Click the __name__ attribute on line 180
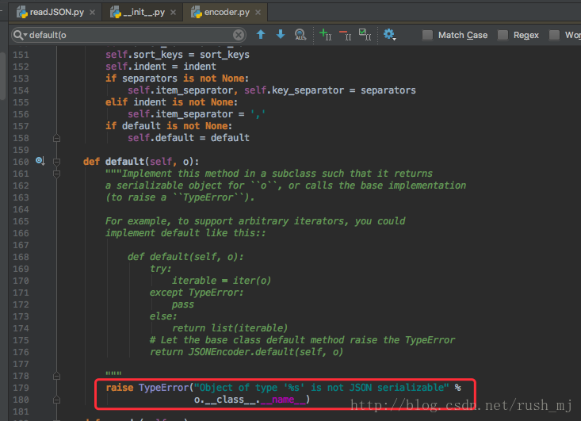This screenshot has height=421, width=581. tap(283, 400)
